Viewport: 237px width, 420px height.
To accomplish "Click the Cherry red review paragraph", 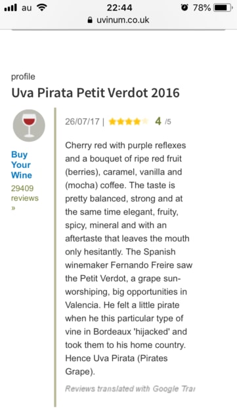I will click(129, 259).
